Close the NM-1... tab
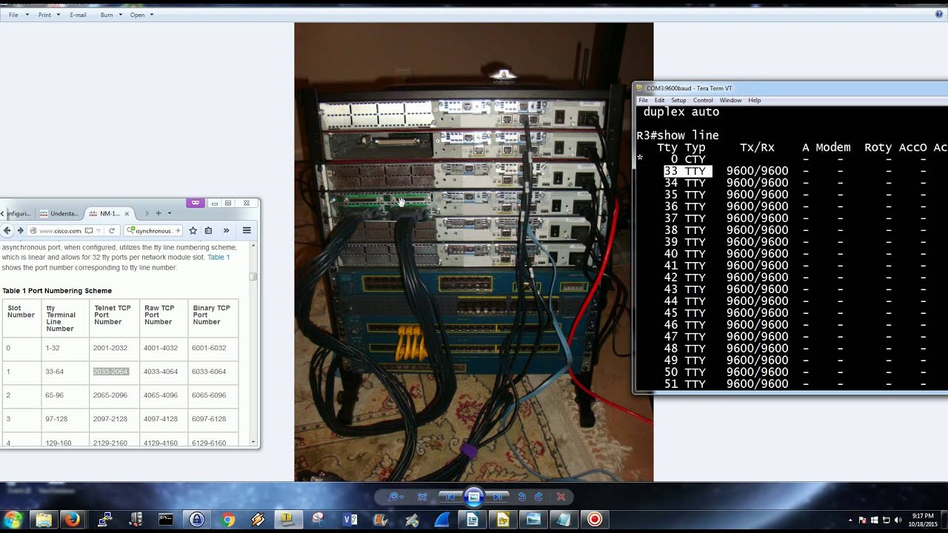 click(127, 213)
